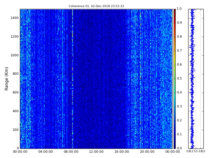Click the 04:00:00 time tick label
The width and height of the screenshot is (210, 158).
pos(45,152)
